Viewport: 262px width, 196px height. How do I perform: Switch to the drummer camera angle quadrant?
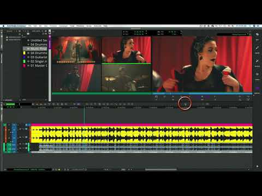[x=126, y=78]
